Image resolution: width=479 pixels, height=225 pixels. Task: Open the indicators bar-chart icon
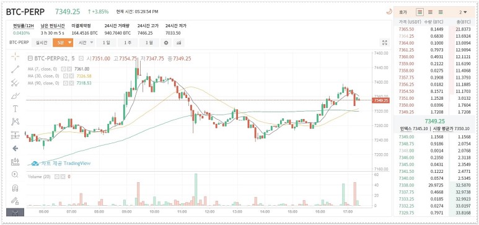tap(178, 43)
